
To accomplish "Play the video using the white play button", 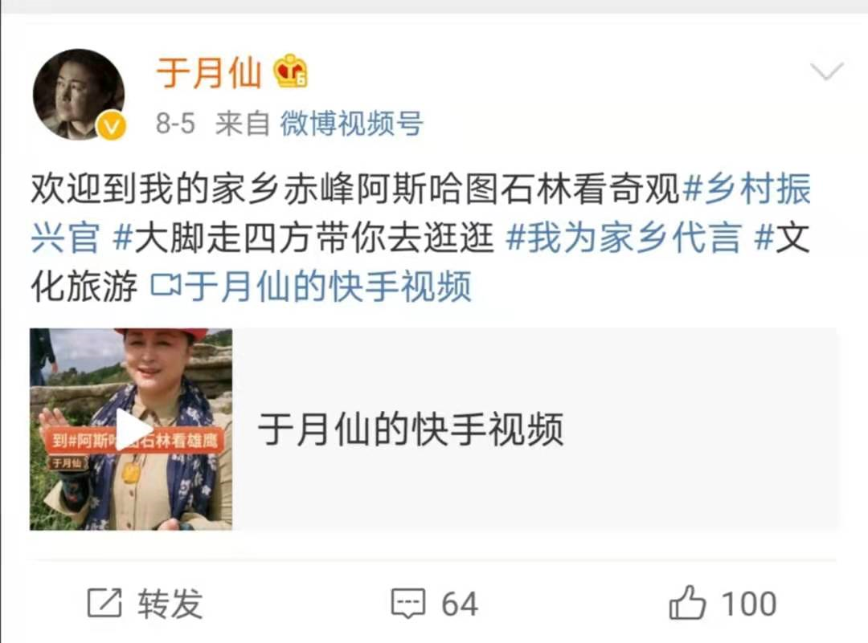I will pyautogui.click(x=133, y=429).
